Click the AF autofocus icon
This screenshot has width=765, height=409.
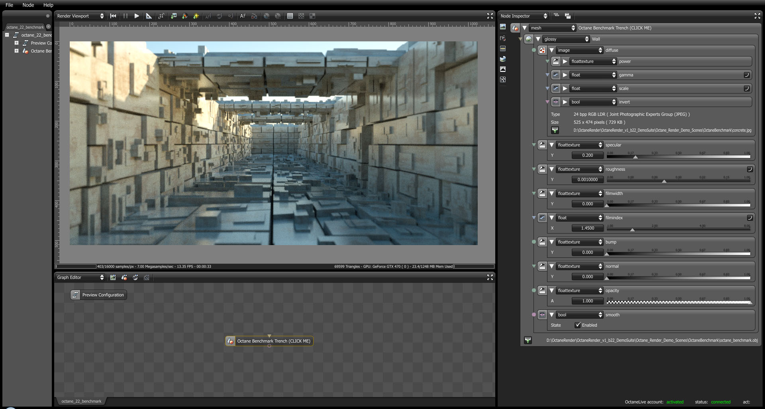pyautogui.click(x=243, y=16)
